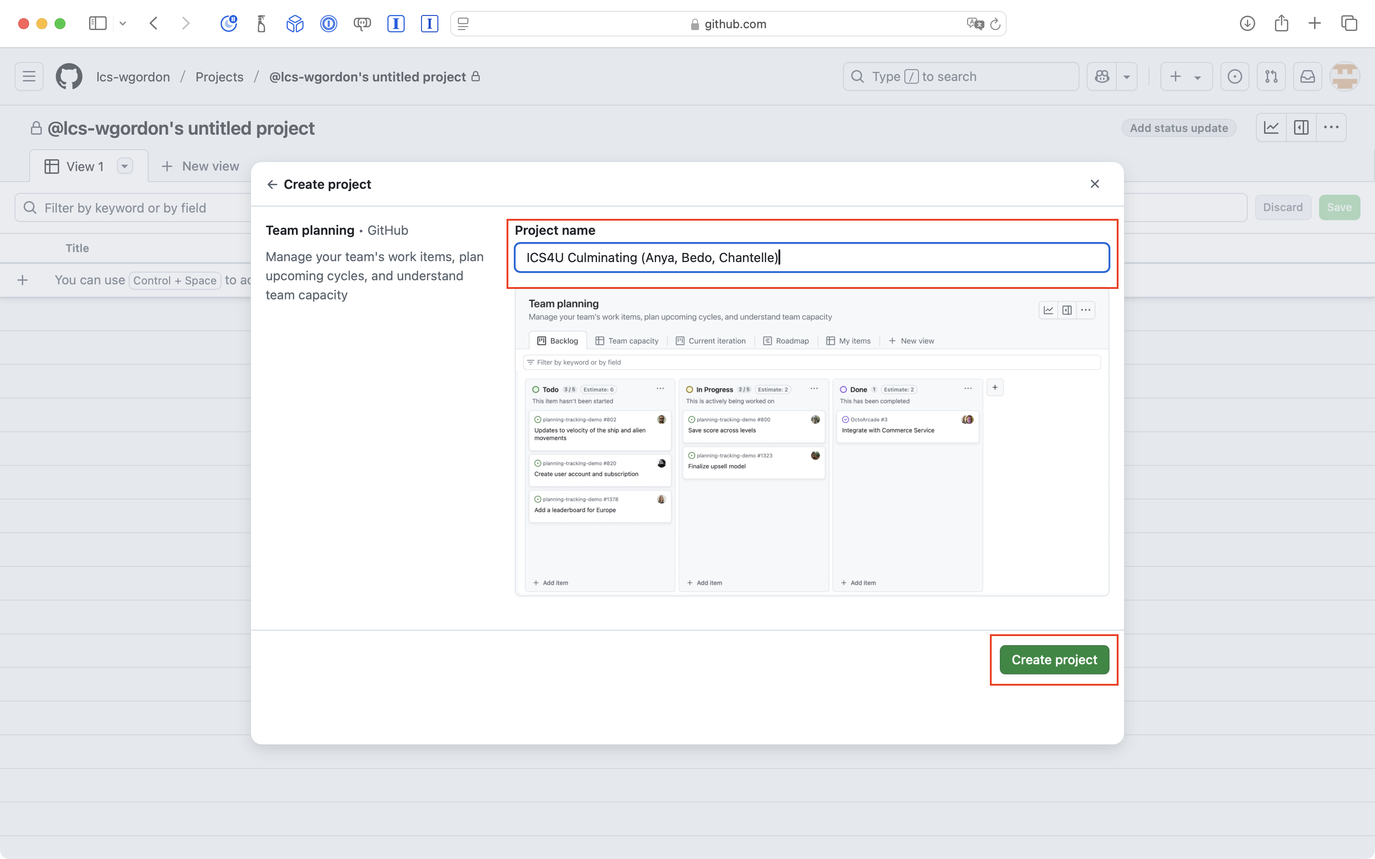Screen dimensions: 1375x859
Task: Open the issues icon in header
Action: pos(1234,77)
